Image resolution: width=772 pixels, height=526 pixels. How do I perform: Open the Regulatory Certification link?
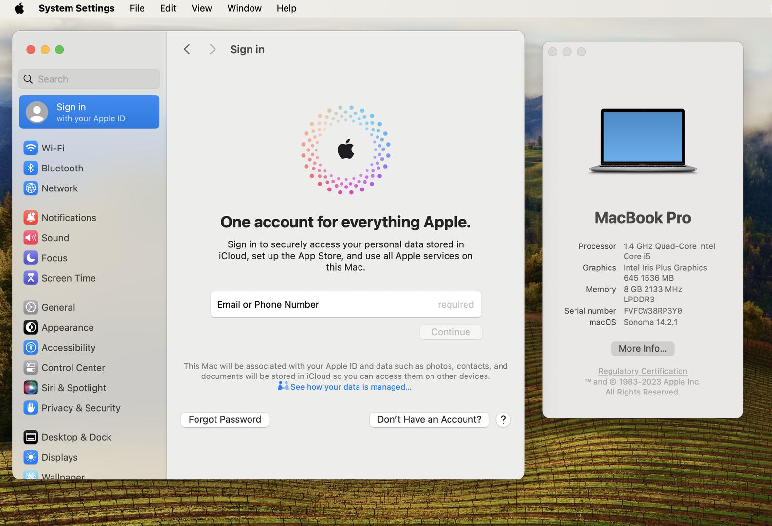[643, 371]
